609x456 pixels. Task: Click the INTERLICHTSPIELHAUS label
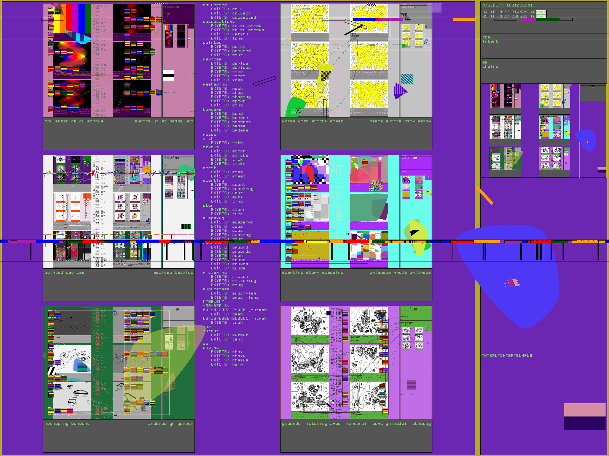click(x=507, y=356)
